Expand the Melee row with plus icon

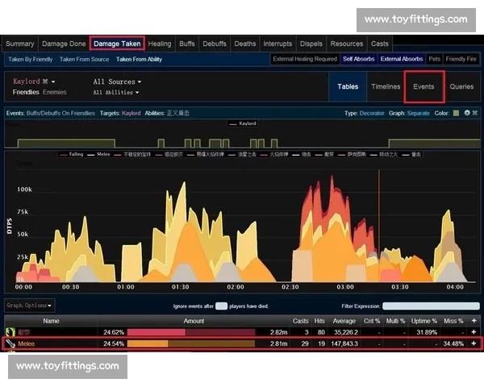coord(474,344)
